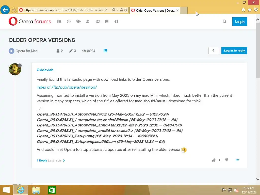Screen dimensions: 260x195
Task: Open the Rules document icon
Action: pos(107,22)
